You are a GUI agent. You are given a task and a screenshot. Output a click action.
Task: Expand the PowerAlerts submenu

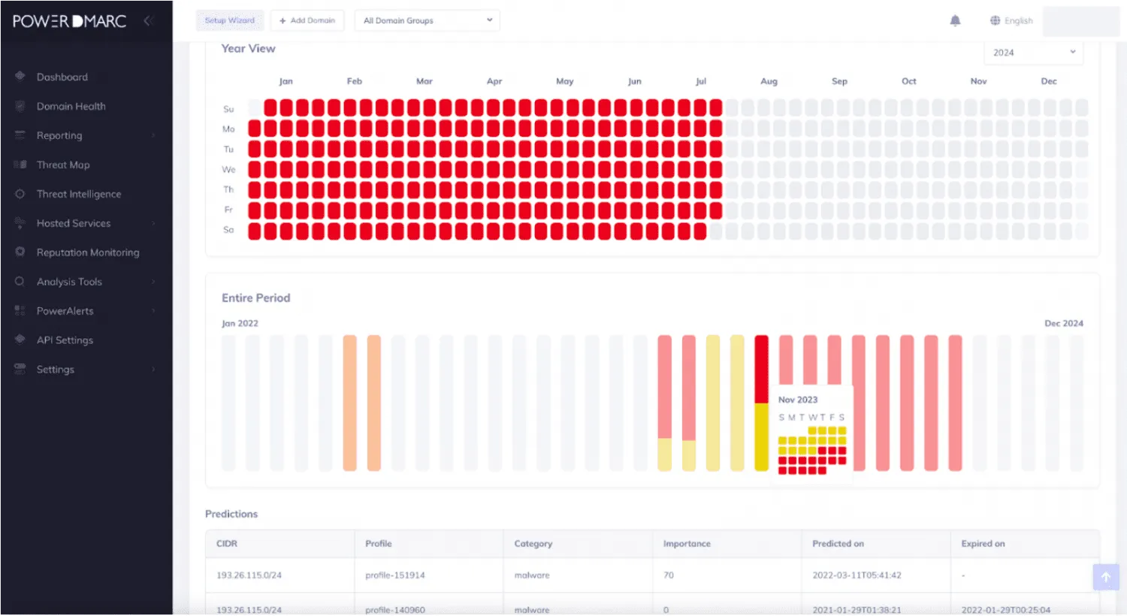[x=153, y=311]
